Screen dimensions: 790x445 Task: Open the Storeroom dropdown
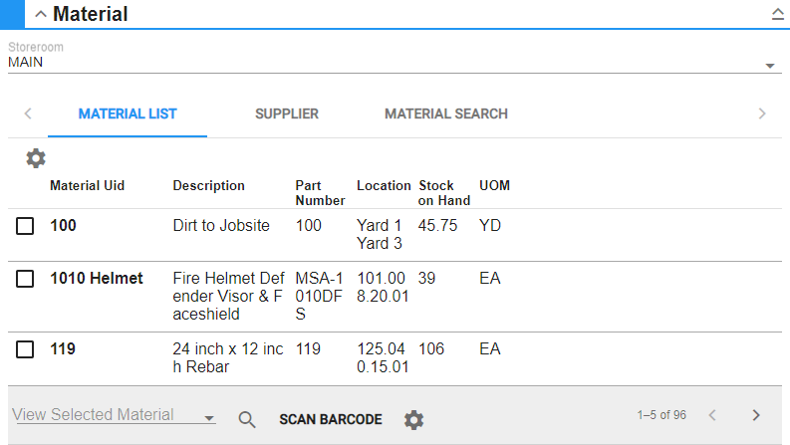(x=770, y=66)
